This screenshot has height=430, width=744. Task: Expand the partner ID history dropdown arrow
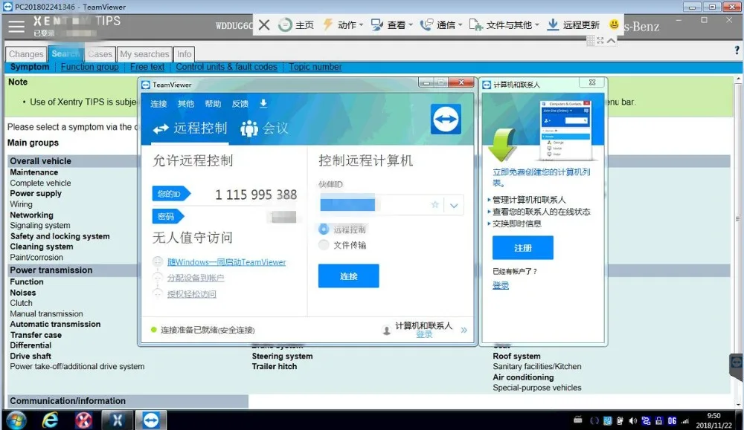pyautogui.click(x=454, y=206)
